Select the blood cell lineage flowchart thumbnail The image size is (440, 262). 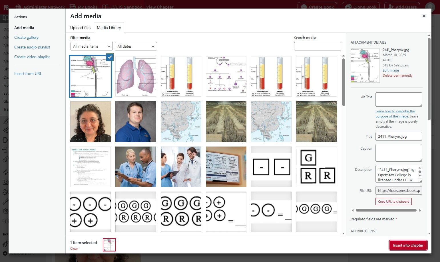pos(226,76)
